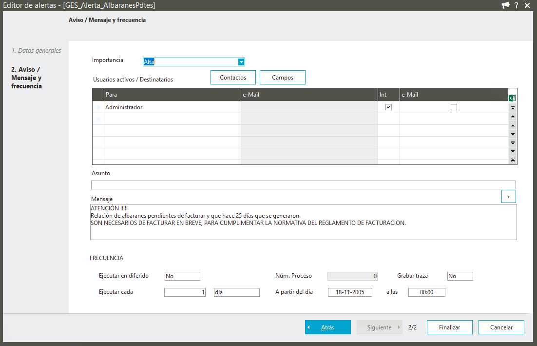The width and height of the screenshot is (537, 346).
Task: Click the empty Para cell in new row
Action: pos(173,119)
